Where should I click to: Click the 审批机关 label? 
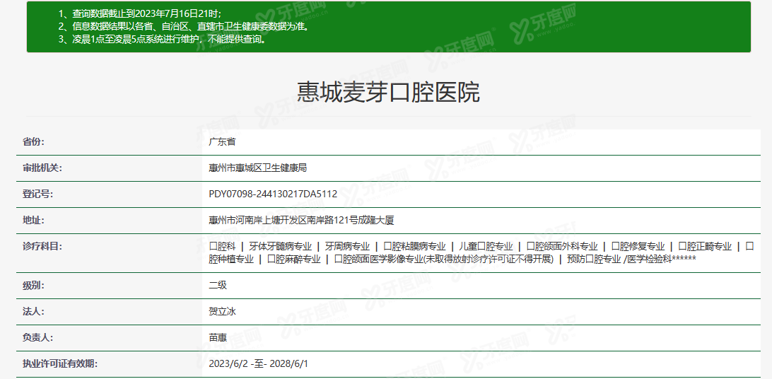pyautogui.click(x=42, y=168)
